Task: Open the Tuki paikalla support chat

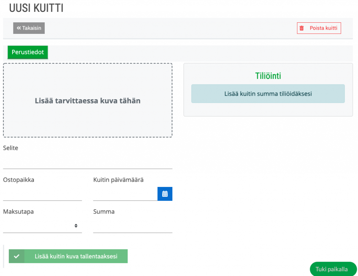Action: pyautogui.click(x=333, y=269)
